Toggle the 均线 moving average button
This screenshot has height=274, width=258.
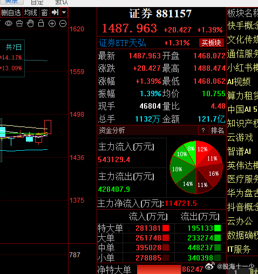point(31,12)
